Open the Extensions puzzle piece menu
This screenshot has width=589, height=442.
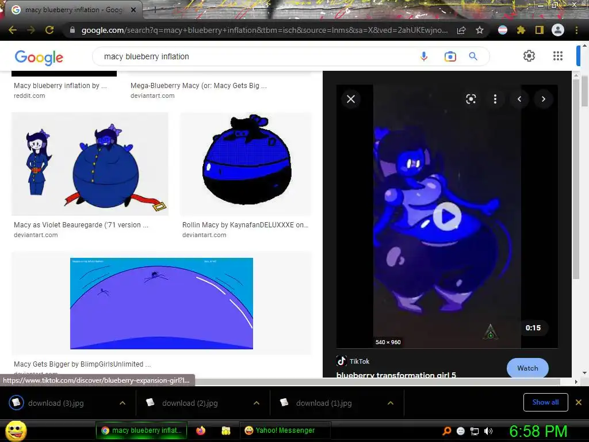coord(521,30)
